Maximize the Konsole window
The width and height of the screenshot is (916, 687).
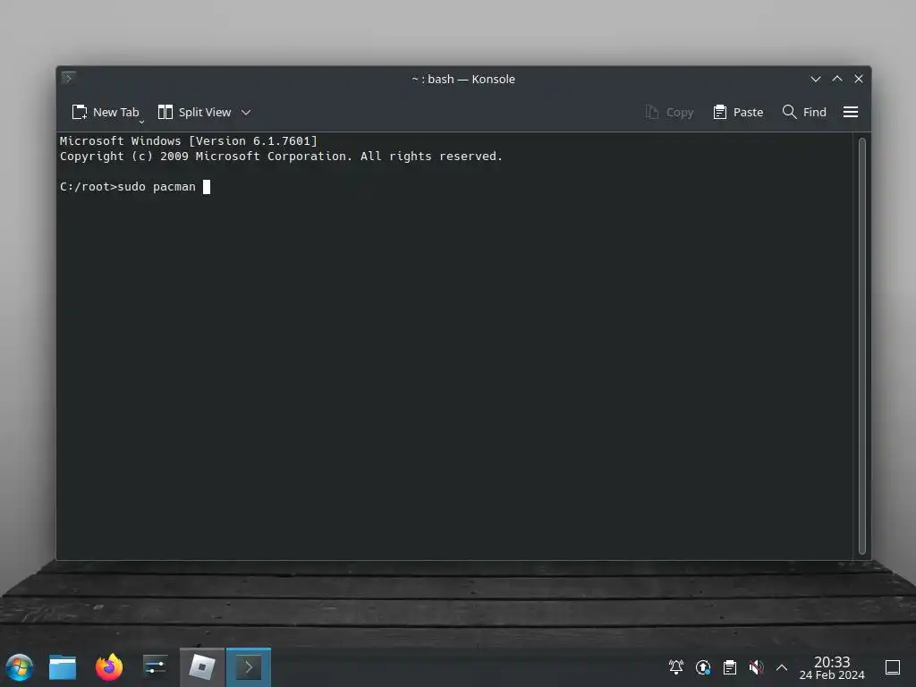point(837,79)
